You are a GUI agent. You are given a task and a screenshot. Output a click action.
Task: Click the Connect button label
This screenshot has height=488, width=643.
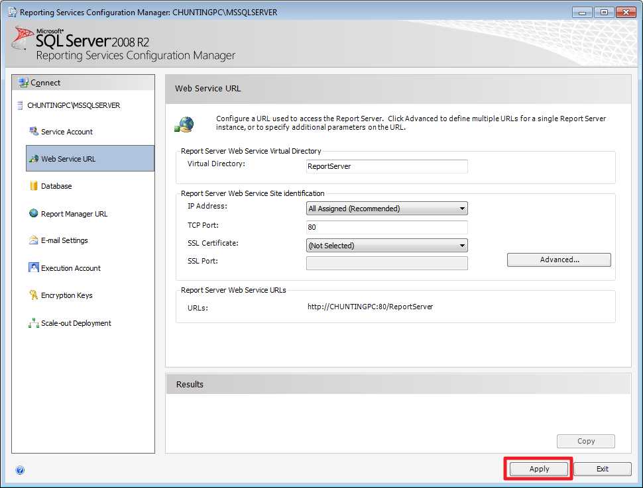(x=46, y=83)
